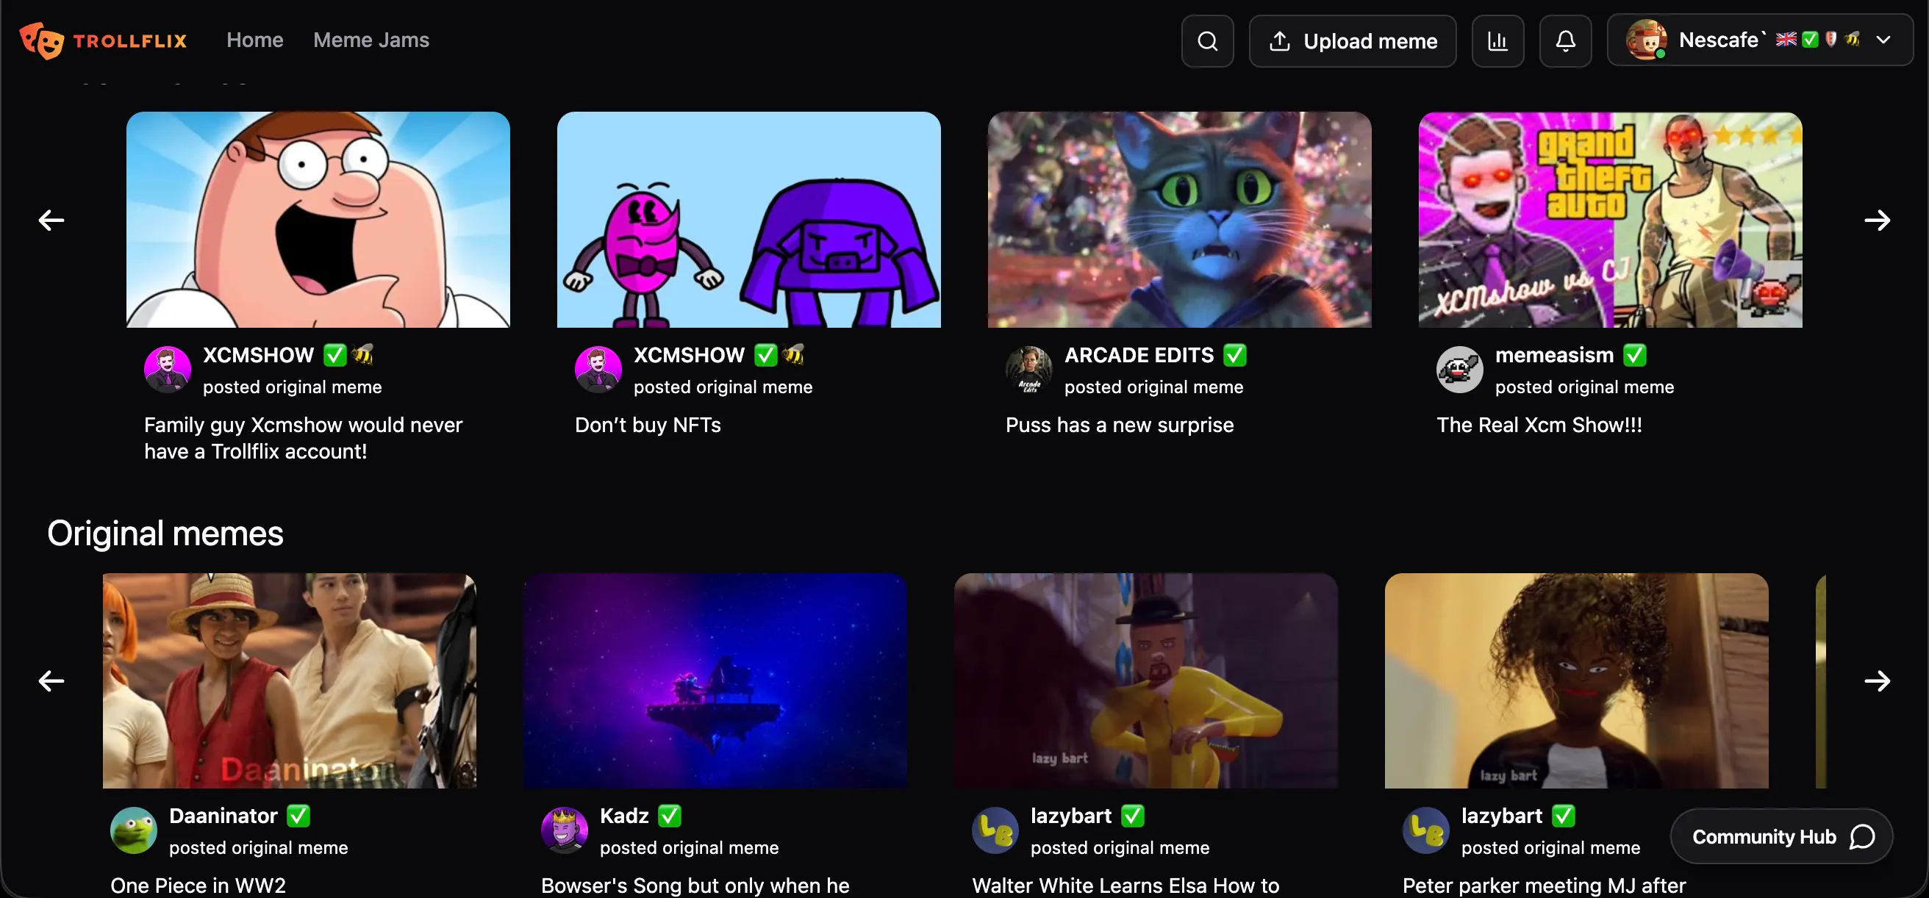
Task: Click XCMSHOW avatar on NFTs post
Action: coord(598,369)
